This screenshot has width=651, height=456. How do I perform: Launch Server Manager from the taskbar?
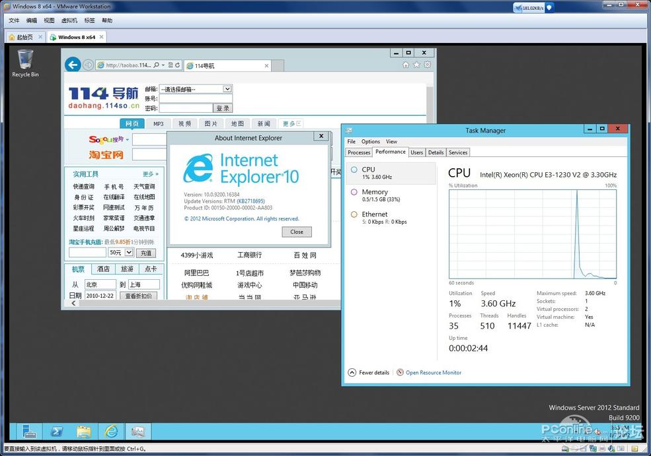(x=28, y=432)
